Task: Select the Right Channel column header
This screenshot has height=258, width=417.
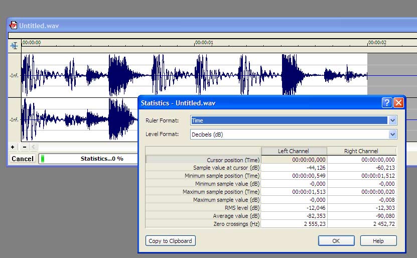Action: pos(361,151)
